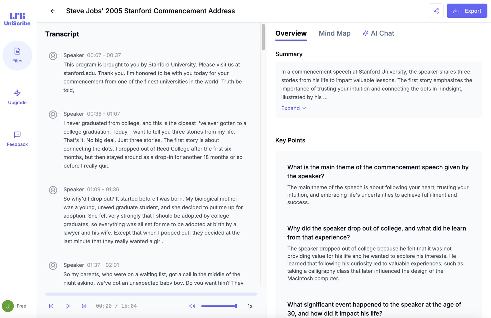491x318 pixels.
Task: Click the back navigation arrow
Action: [x=53, y=10]
